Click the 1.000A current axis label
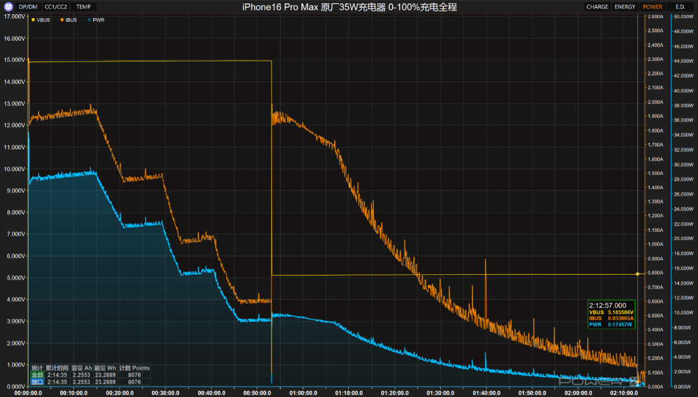 (x=655, y=244)
